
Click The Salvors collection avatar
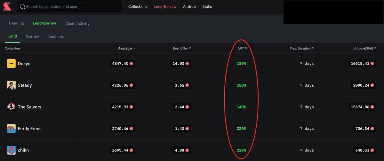11,107
